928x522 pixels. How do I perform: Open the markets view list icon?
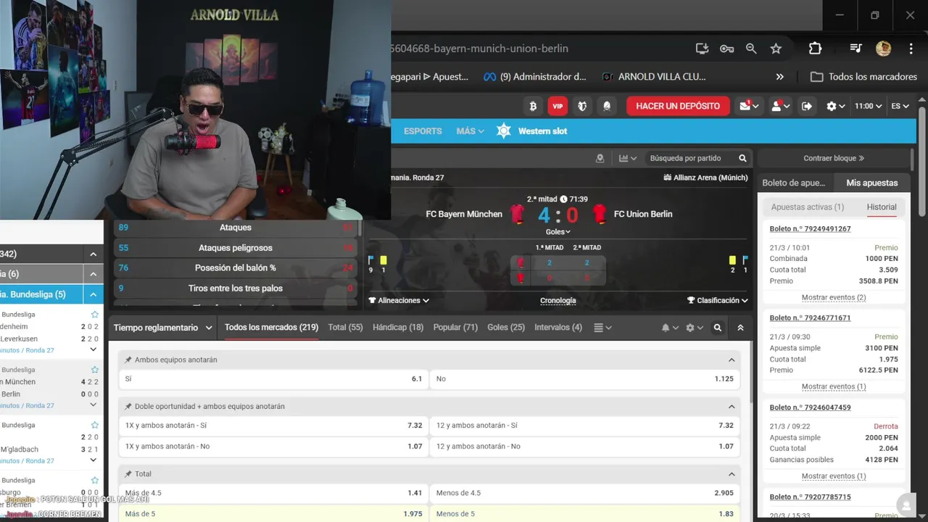pos(602,328)
